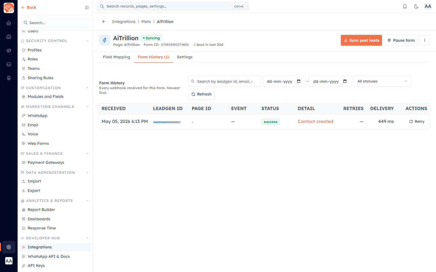Collapse the Developer Hub section
Screen dimensions: 436x272
point(88,238)
